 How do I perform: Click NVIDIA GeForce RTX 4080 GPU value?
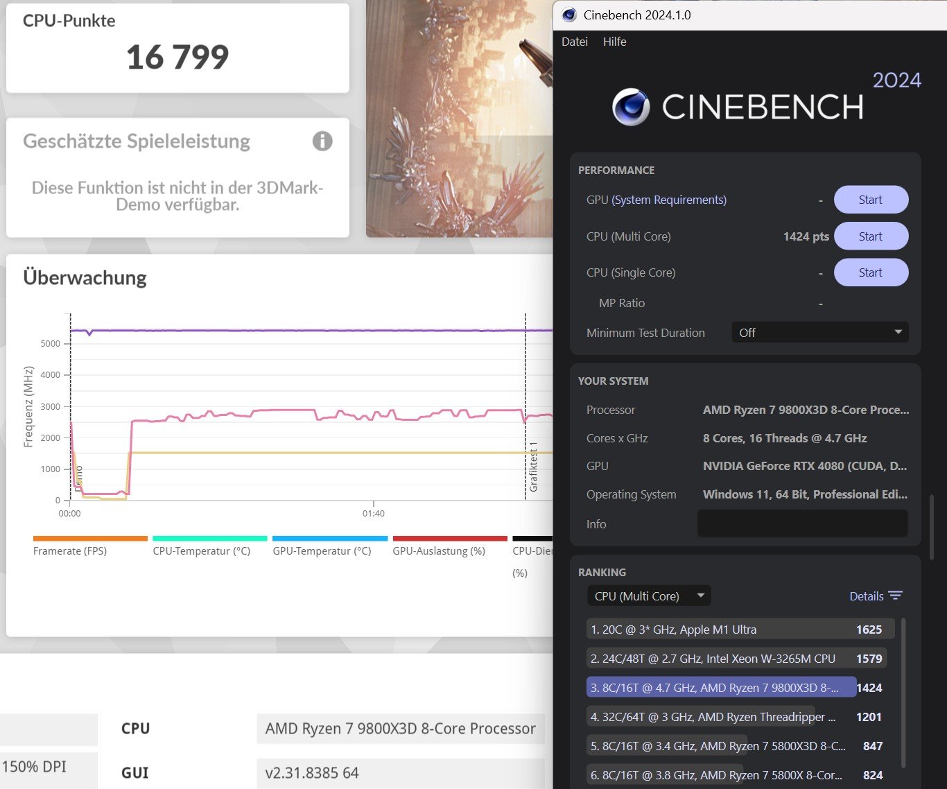click(x=805, y=466)
